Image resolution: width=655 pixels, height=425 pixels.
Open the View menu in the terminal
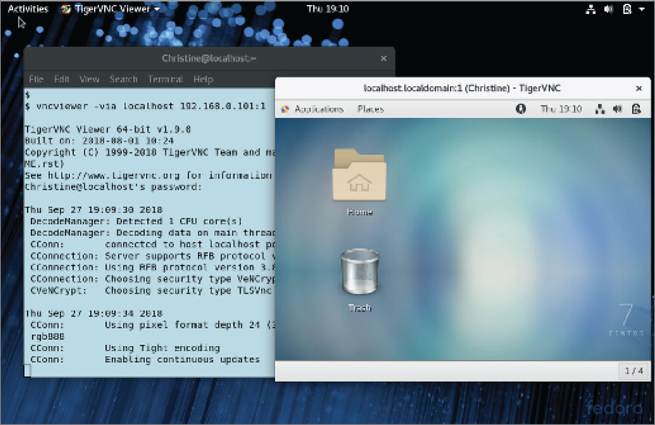click(x=89, y=79)
